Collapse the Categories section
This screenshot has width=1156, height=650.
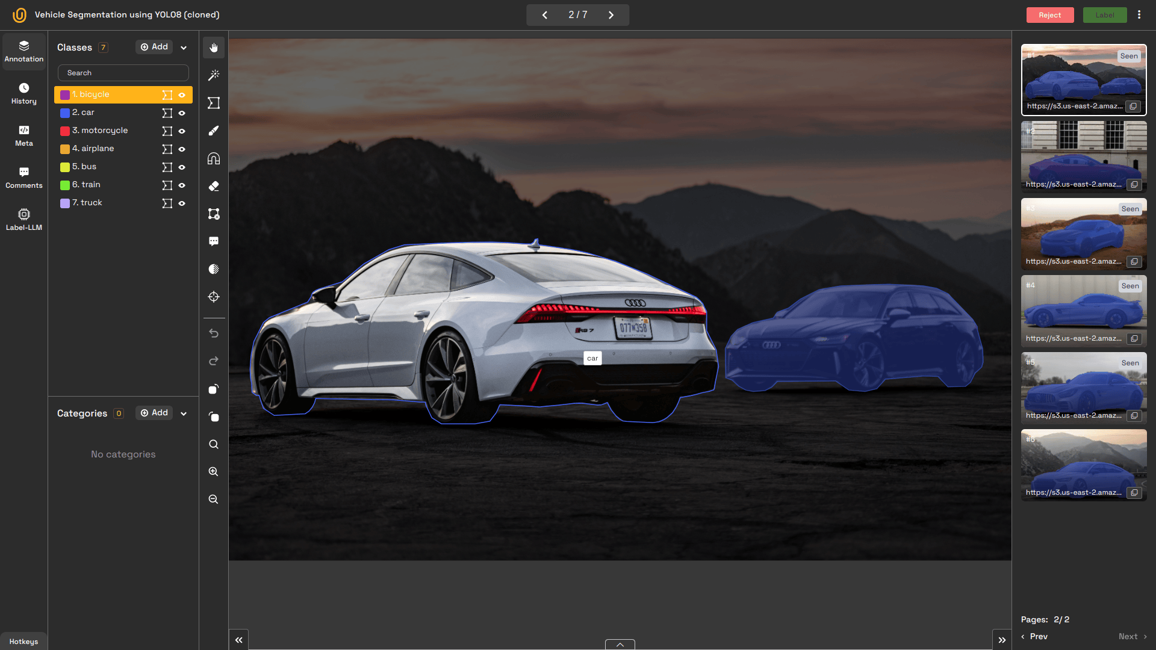pyautogui.click(x=184, y=413)
